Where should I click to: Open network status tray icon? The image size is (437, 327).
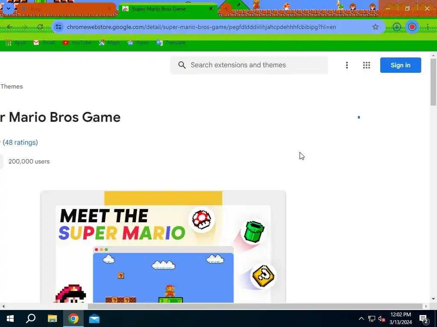click(372, 318)
